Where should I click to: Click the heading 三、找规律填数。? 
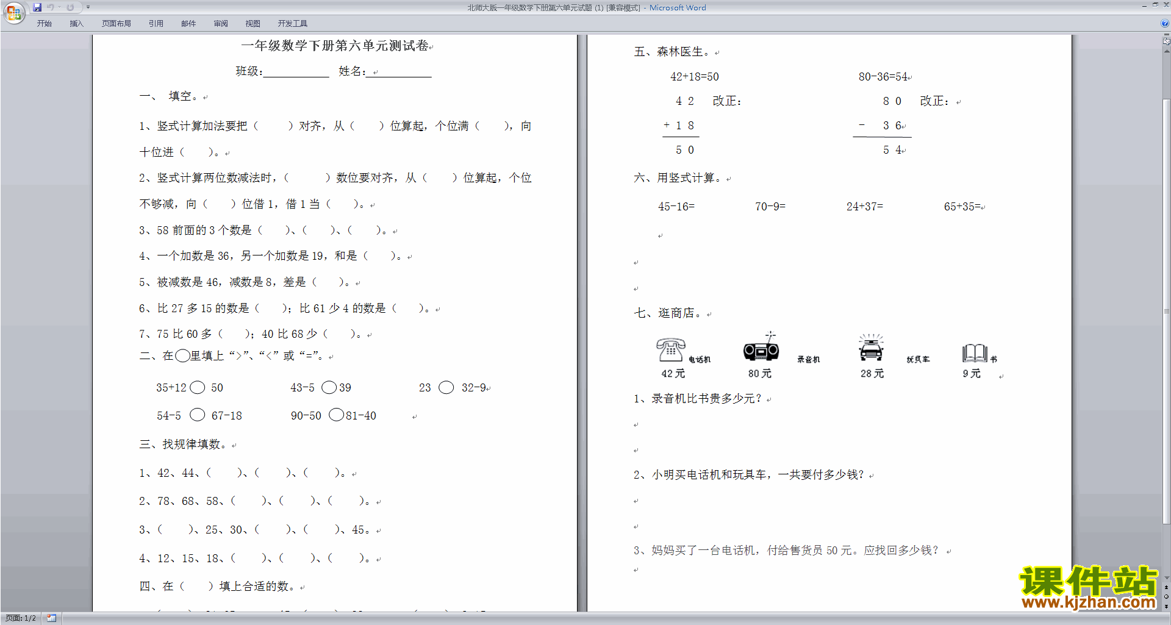pyautogui.click(x=185, y=445)
